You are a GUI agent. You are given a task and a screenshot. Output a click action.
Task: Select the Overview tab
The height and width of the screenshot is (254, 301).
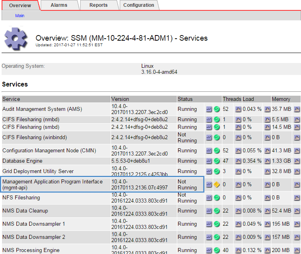[x=20, y=6]
